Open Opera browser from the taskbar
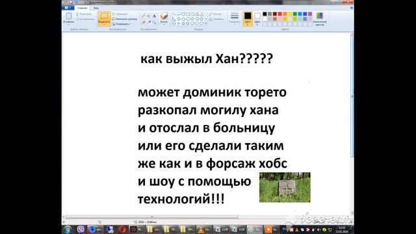 122,229
